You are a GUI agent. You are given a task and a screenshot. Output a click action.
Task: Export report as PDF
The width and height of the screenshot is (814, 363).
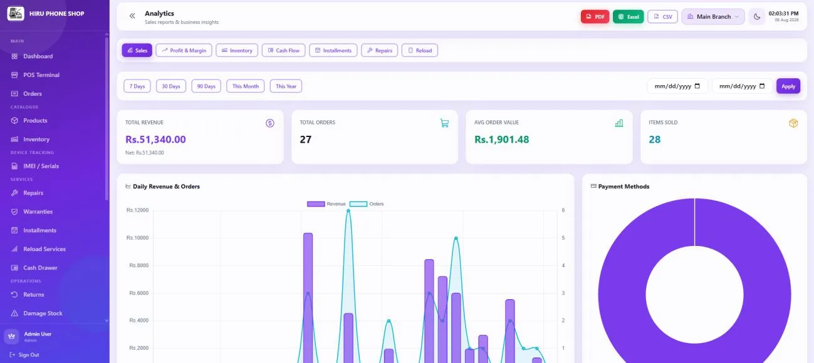(595, 17)
